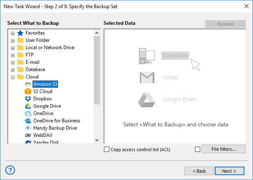Select Handy Backup Drive label
The width and height of the screenshot is (253, 180).
(55, 128)
